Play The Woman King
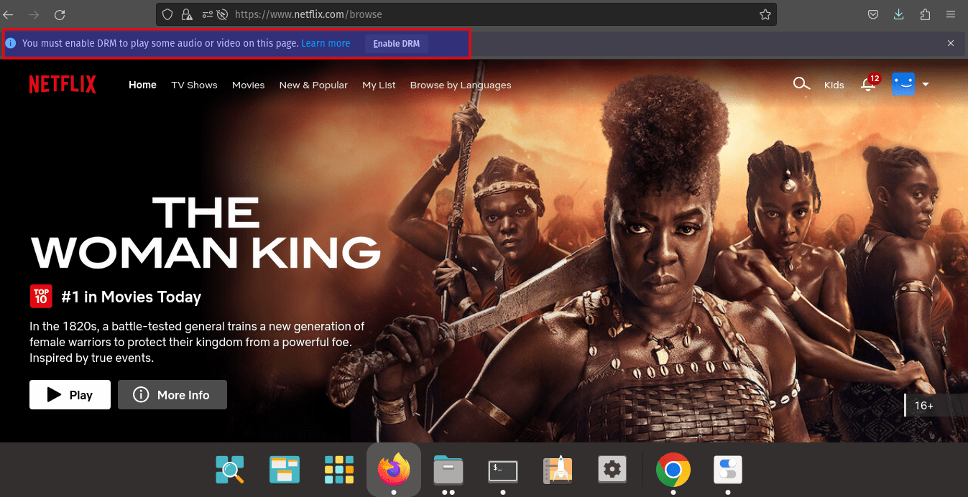 pos(70,394)
